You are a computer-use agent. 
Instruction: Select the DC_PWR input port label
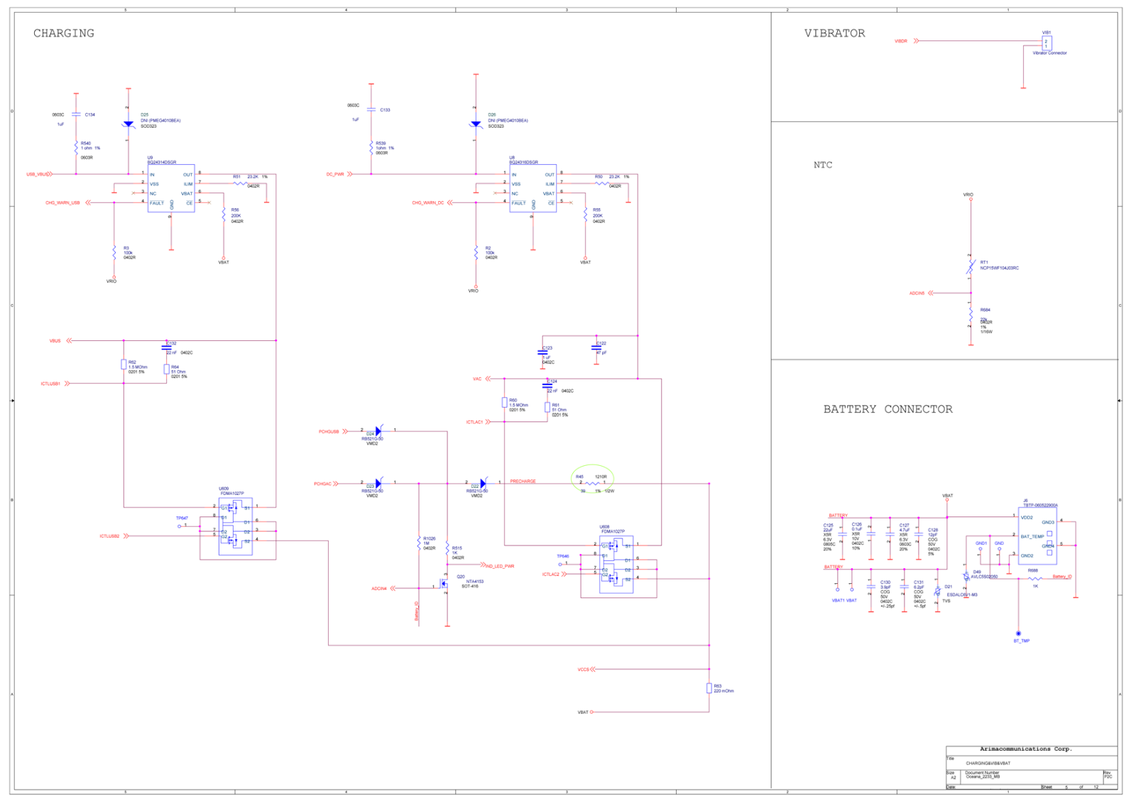335,174
